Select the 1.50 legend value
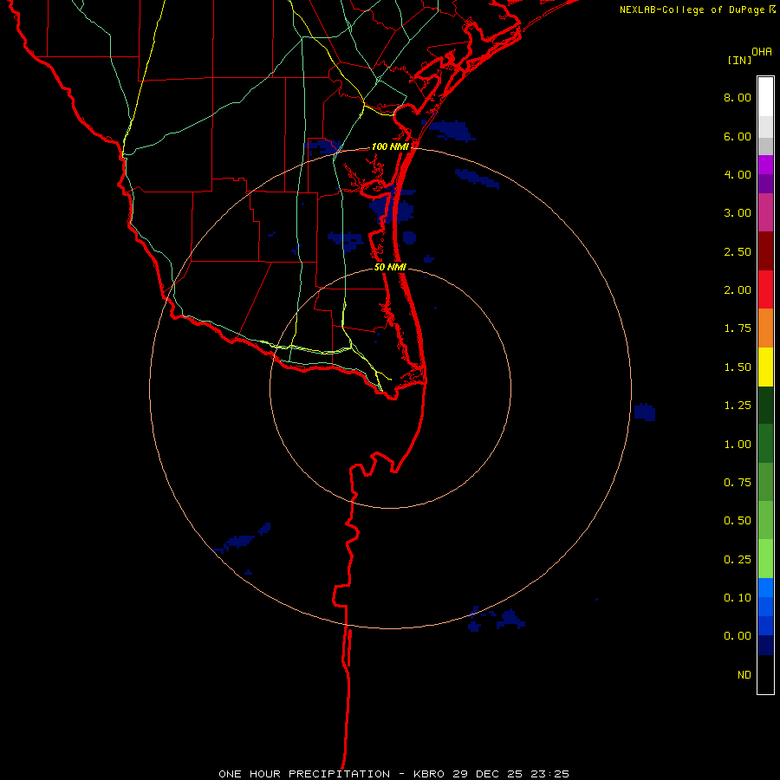780x780 pixels. (x=738, y=367)
